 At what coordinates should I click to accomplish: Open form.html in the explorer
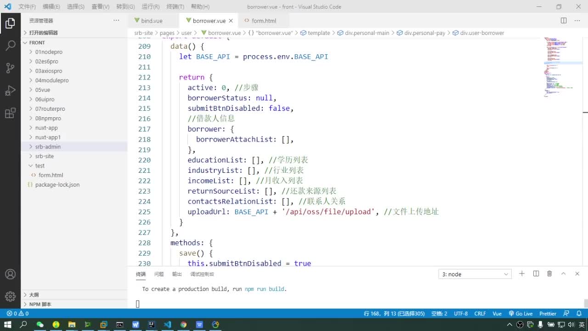point(51,175)
